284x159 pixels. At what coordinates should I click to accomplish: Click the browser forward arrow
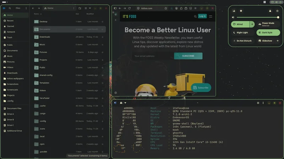125,8
